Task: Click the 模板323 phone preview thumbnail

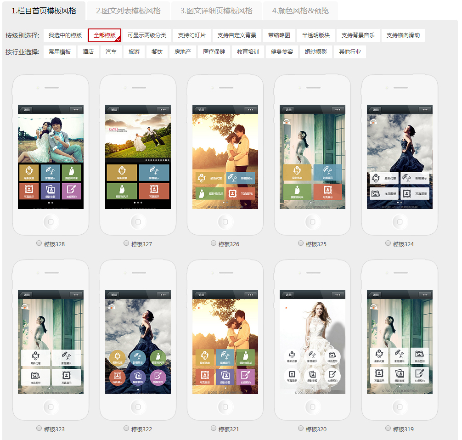Action: [x=51, y=341]
